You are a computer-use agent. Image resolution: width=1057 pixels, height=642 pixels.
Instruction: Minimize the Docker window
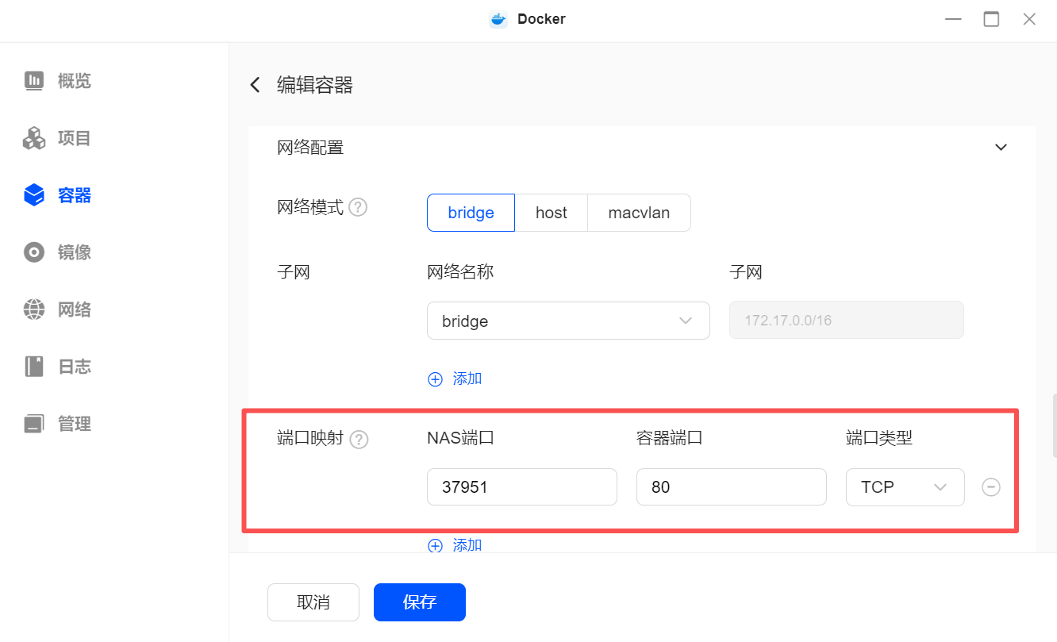tap(954, 19)
